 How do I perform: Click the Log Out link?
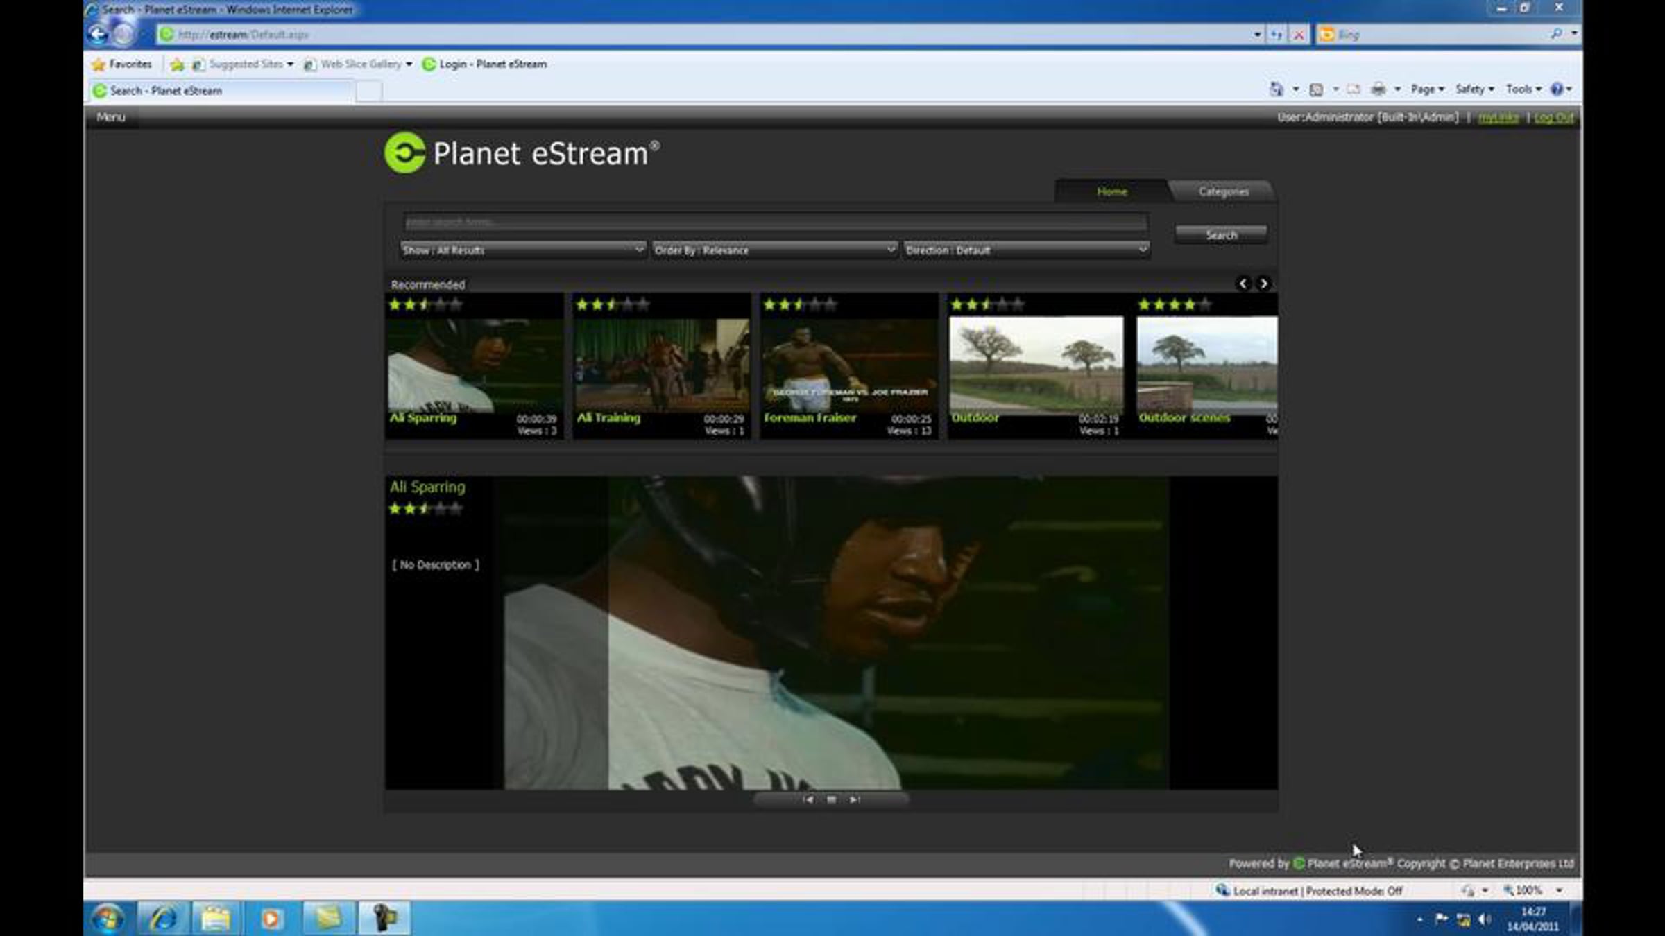coord(1553,117)
